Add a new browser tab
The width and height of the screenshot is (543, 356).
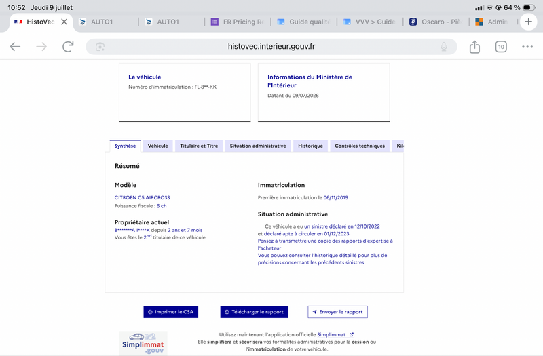pyautogui.click(x=529, y=22)
